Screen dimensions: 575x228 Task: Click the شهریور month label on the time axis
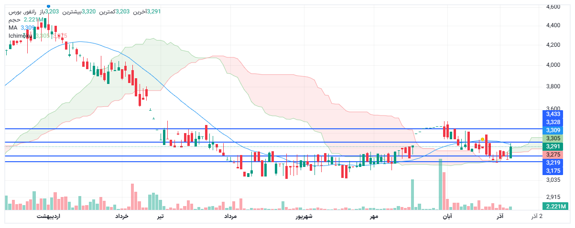point(304,217)
